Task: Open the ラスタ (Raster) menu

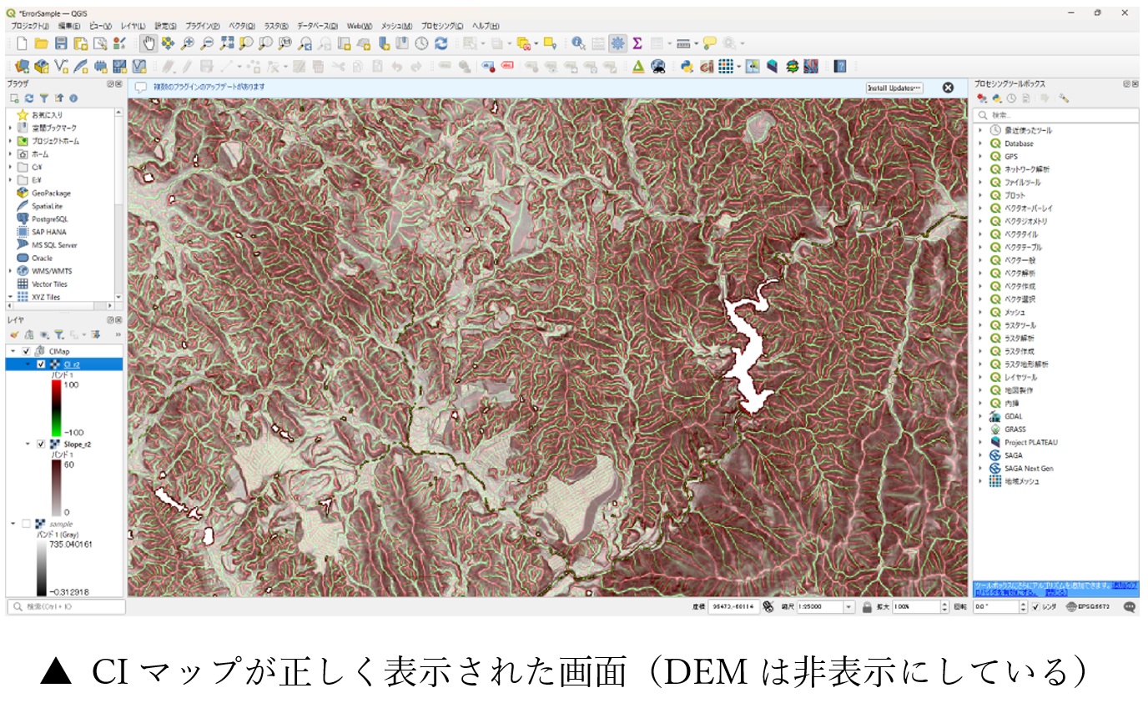Action: coord(276,26)
